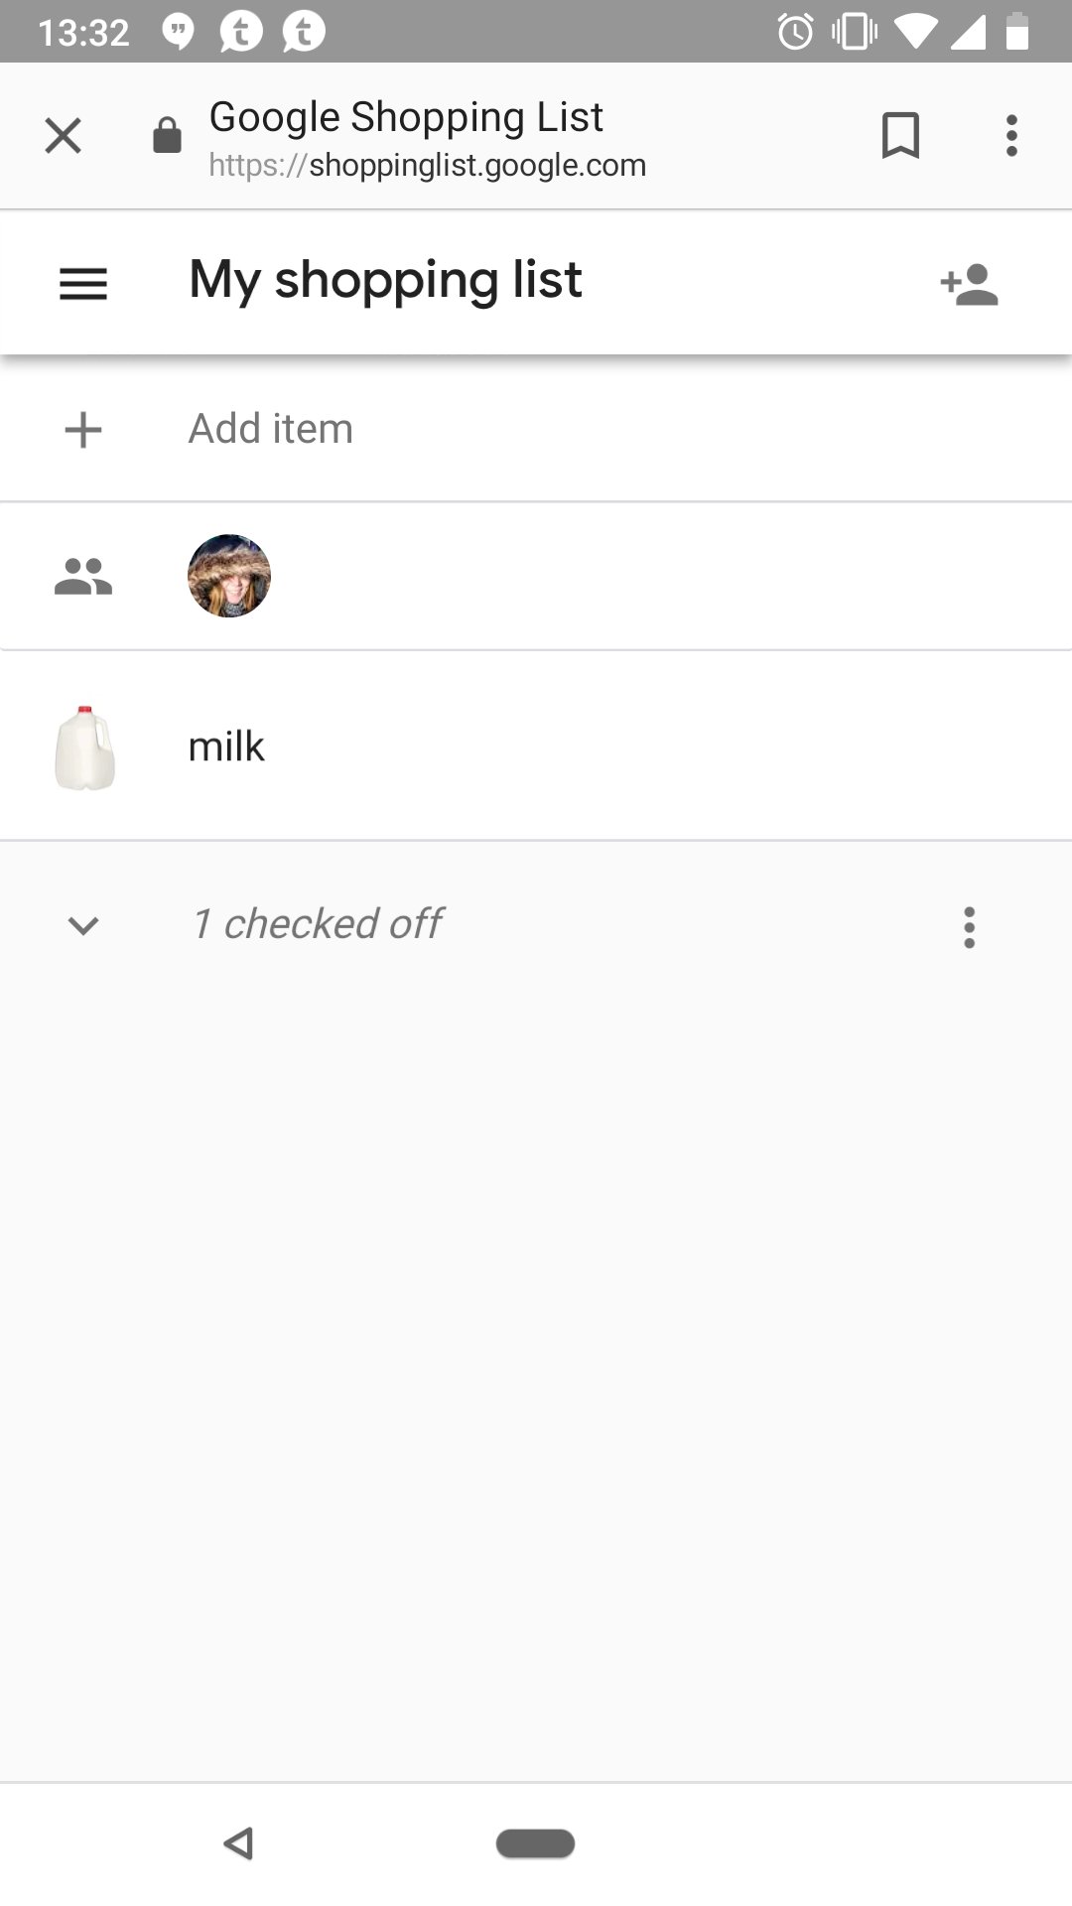1072x1906 pixels.
Task: Tap the collaborator profile avatar
Action: click(229, 576)
